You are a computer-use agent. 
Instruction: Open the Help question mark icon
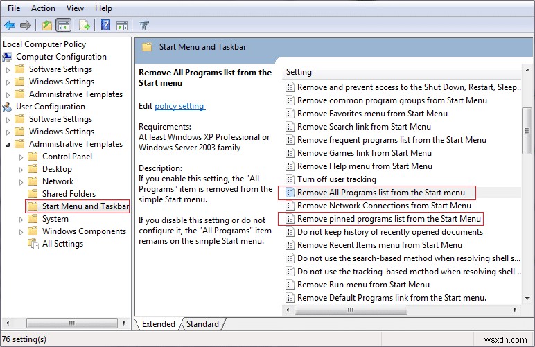[106, 25]
